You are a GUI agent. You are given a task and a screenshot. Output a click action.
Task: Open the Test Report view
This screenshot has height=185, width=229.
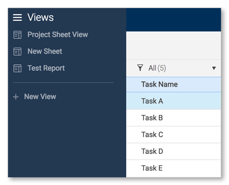click(46, 68)
